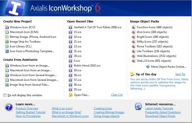
Task: Open What is an Image Strip? link
Action: tap(66, 112)
